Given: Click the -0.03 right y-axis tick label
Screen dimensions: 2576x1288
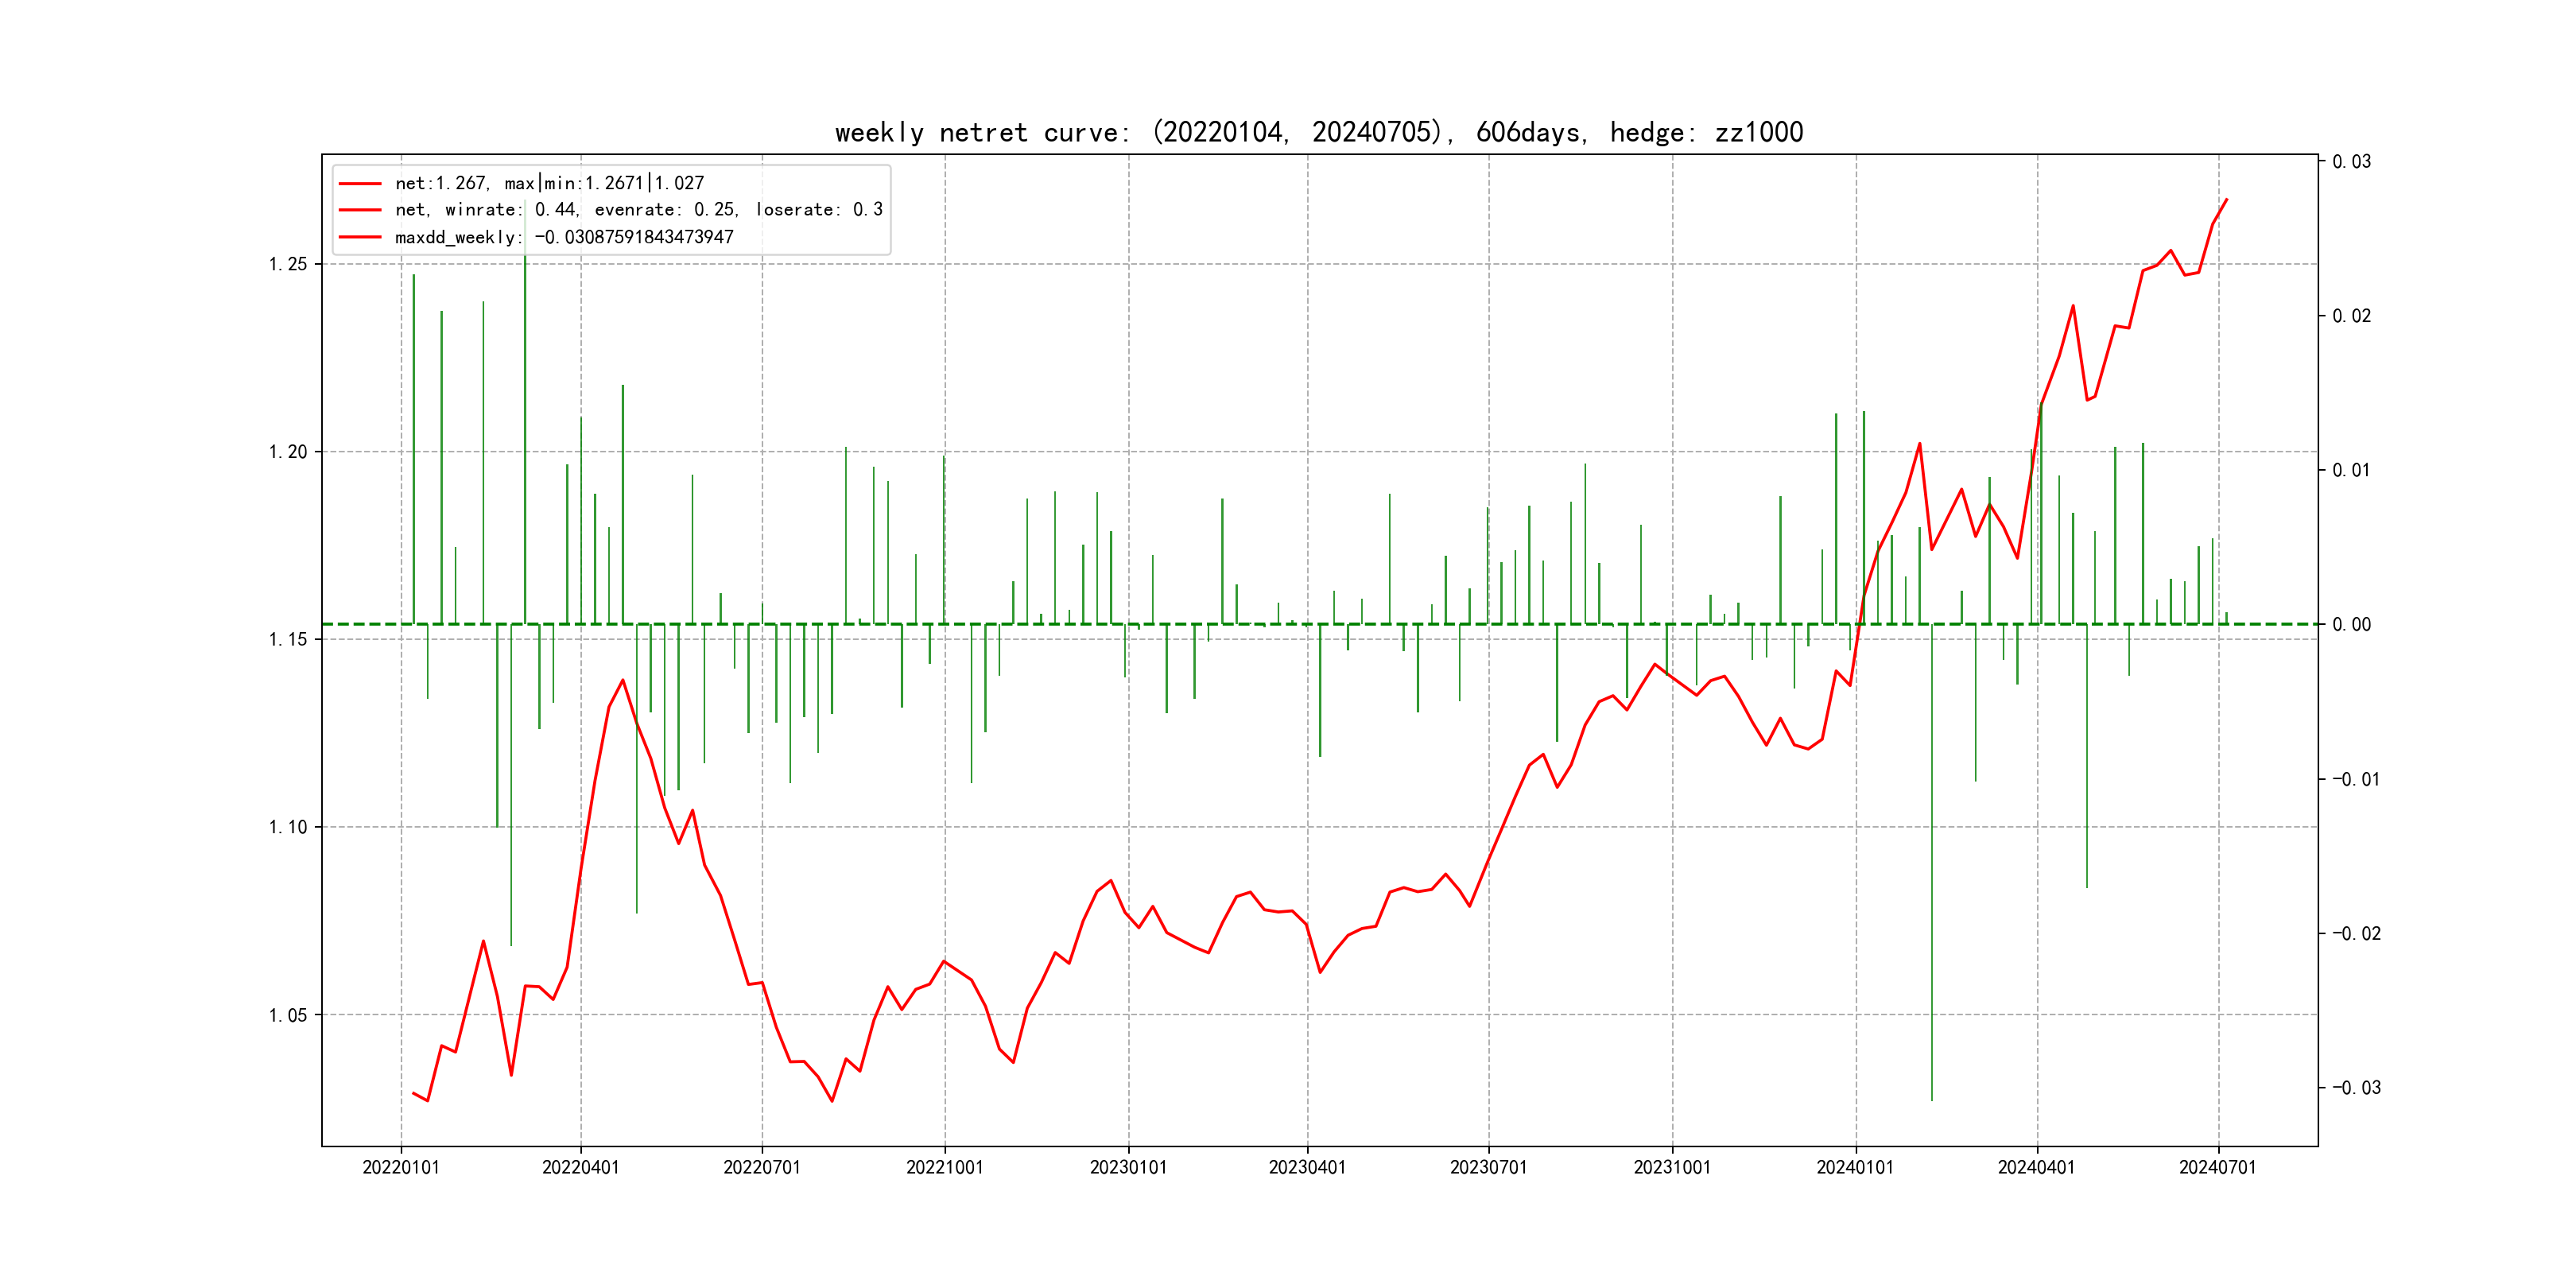Looking at the screenshot, I should point(2356,1087).
